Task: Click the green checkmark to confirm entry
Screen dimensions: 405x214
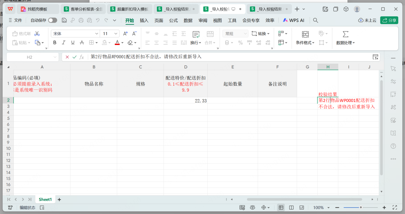Action: click(74, 57)
